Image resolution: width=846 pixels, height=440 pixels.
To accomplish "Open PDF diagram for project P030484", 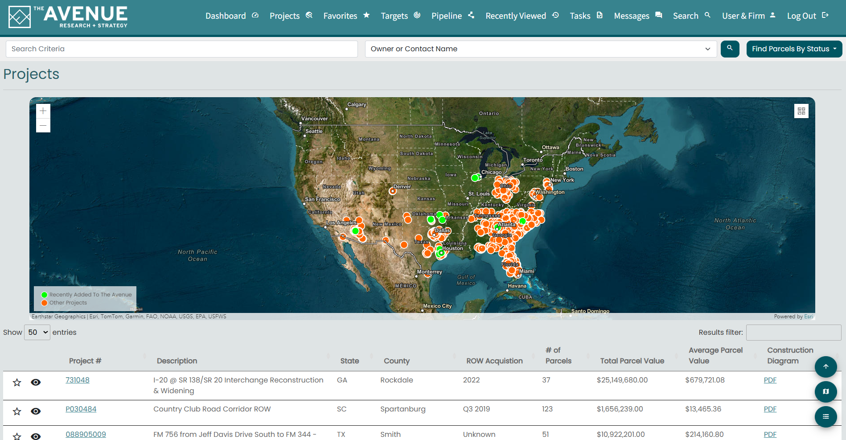I will [770, 409].
